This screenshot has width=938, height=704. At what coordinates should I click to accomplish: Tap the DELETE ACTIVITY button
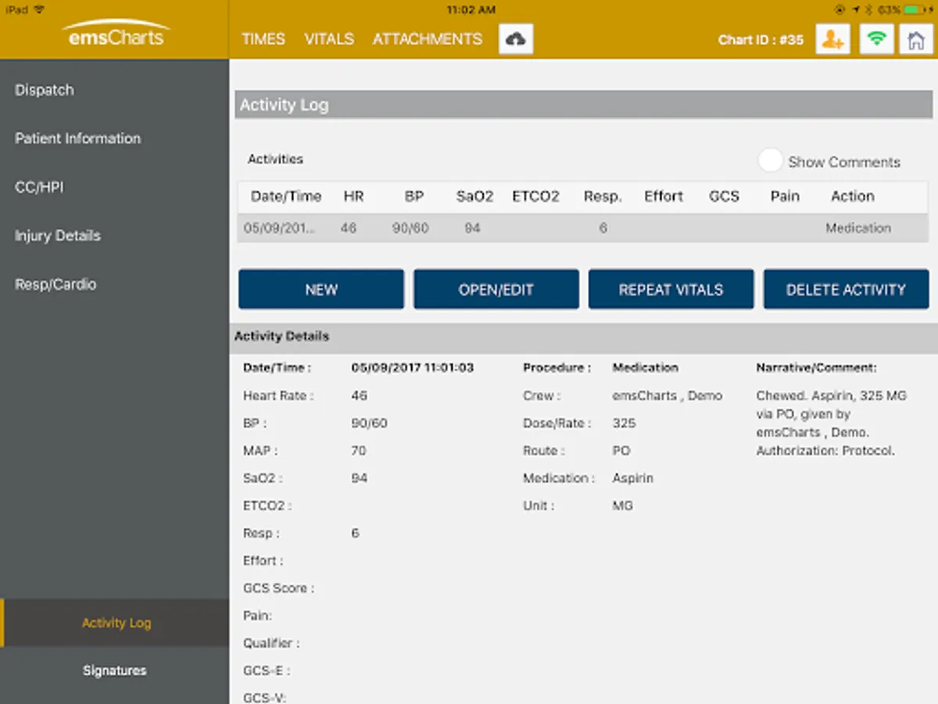(x=846, y=289)
